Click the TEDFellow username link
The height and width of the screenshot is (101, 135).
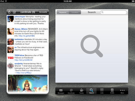(x=19, y=55)
